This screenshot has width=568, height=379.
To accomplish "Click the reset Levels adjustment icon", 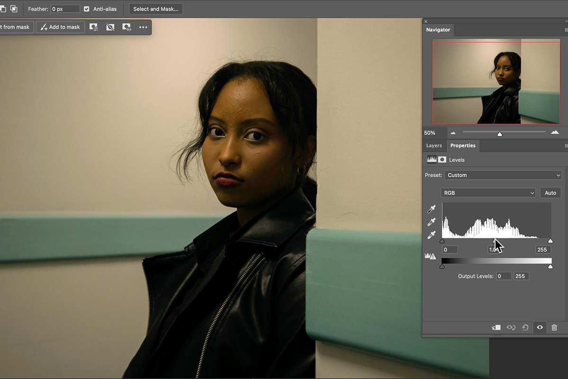I will [x=525, y=327].
